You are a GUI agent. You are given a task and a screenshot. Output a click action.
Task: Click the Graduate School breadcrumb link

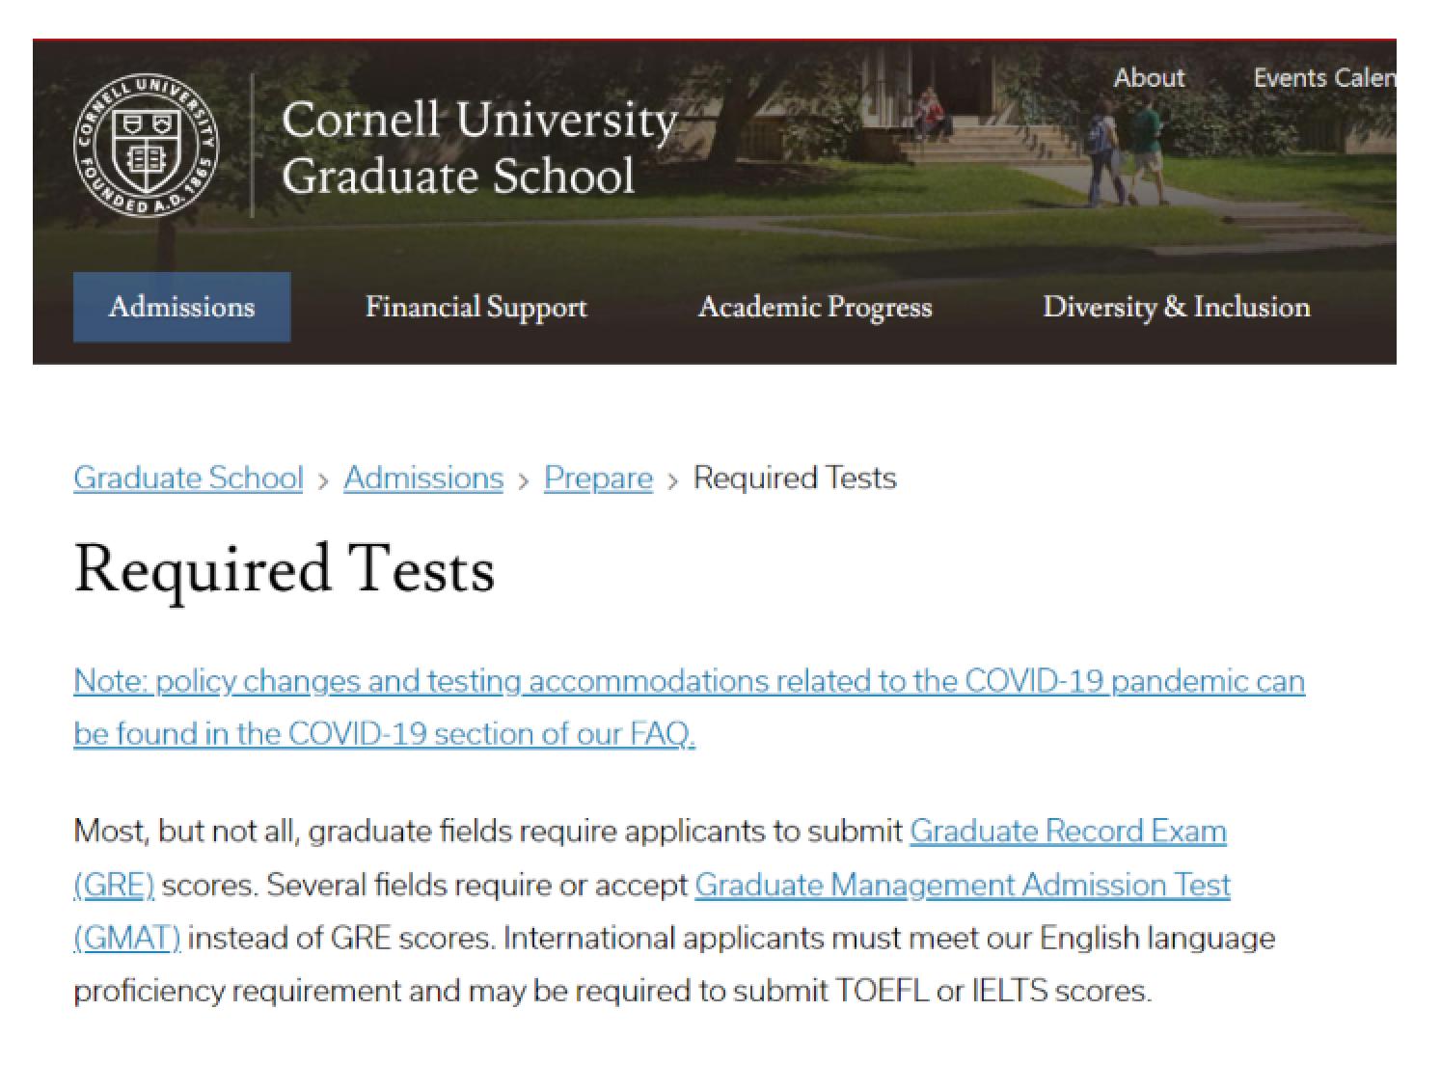tap(188, 478)
